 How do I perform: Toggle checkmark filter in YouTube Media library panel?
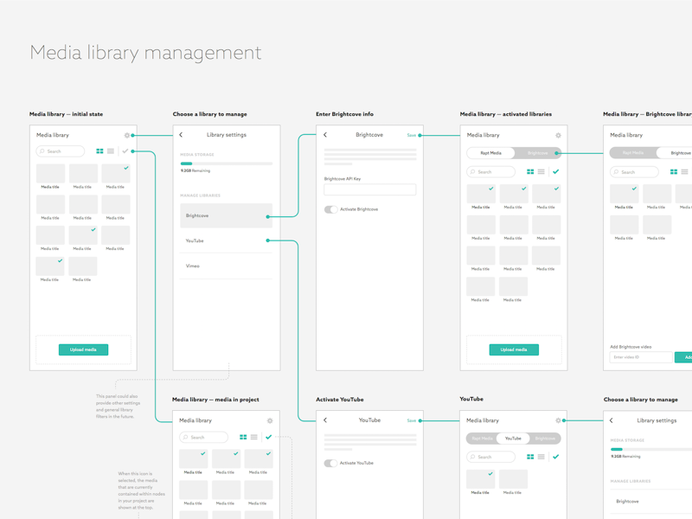(556, 457)
